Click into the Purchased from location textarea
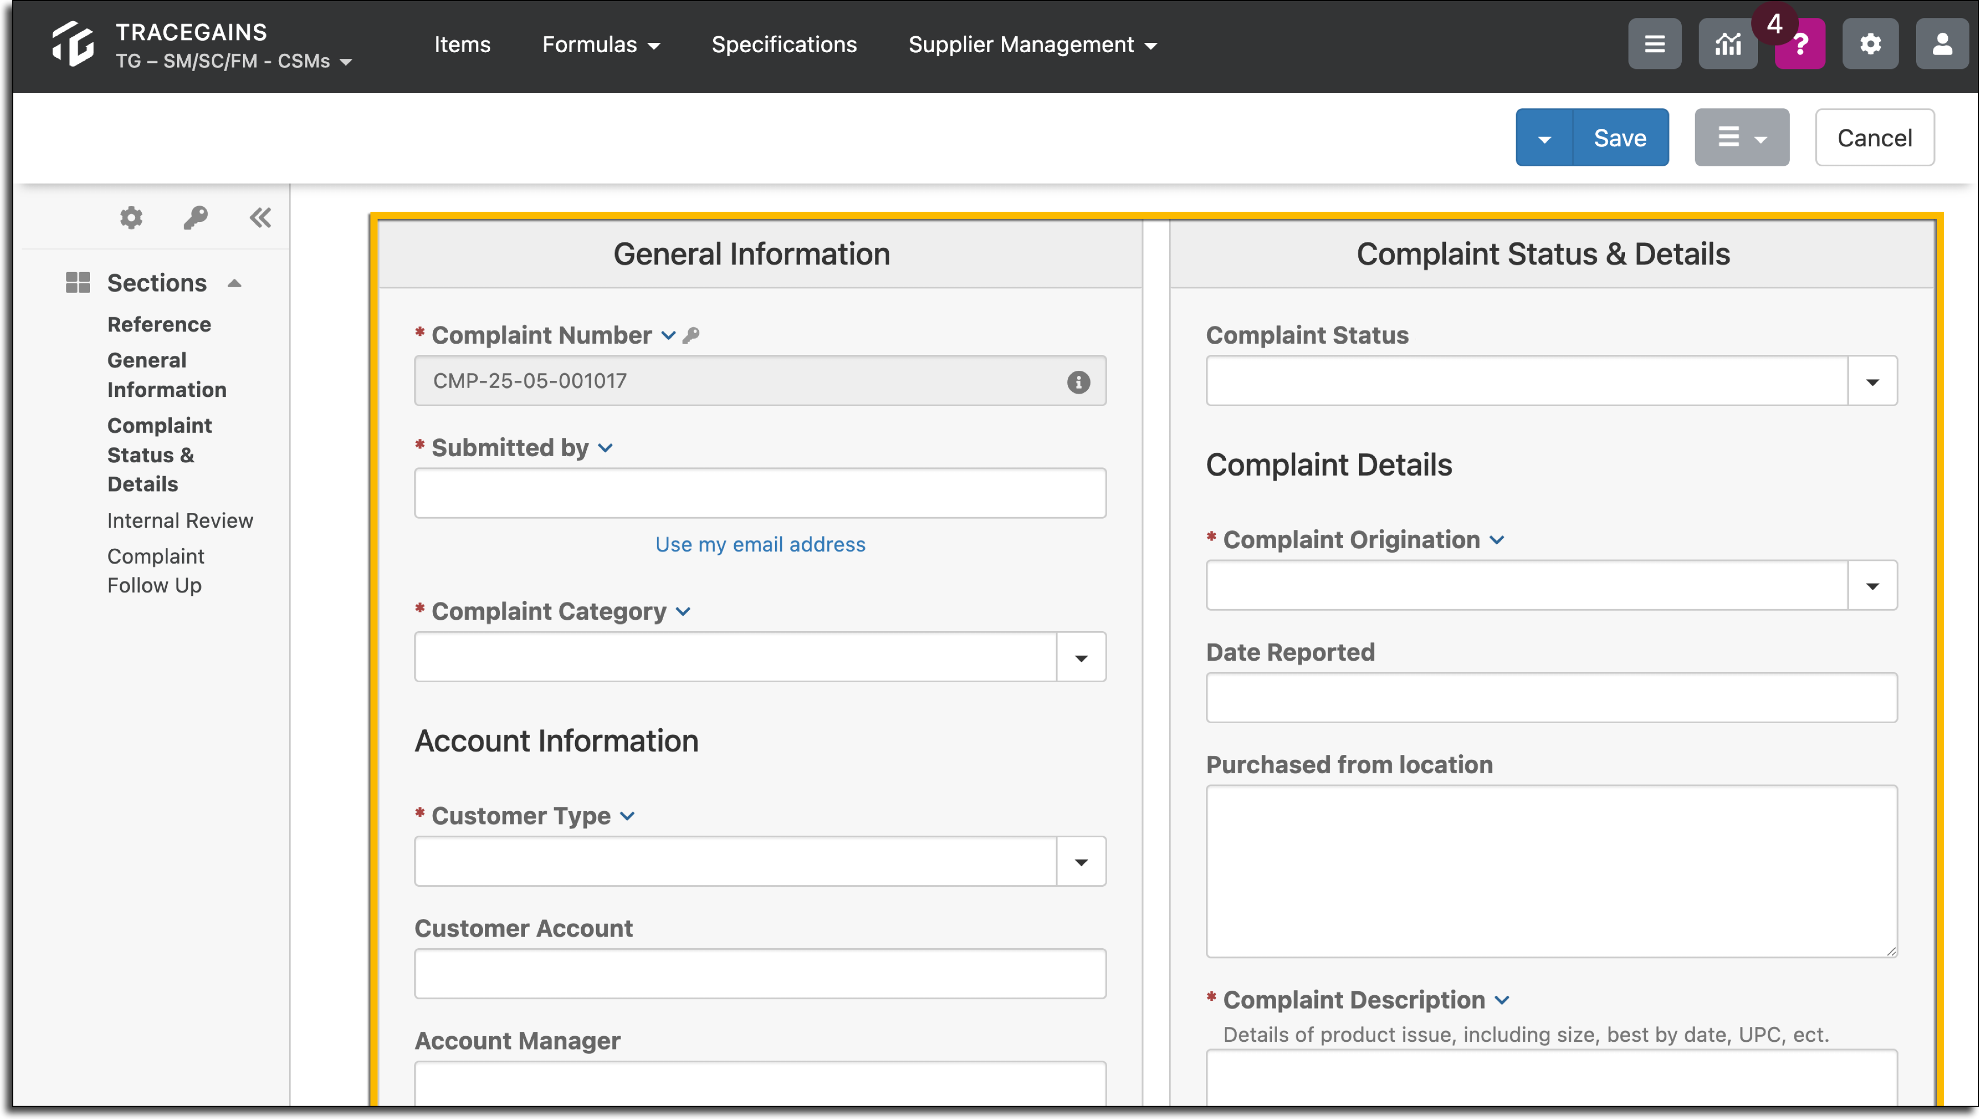This screenshot has width=1979, height=1119. 1551,872
